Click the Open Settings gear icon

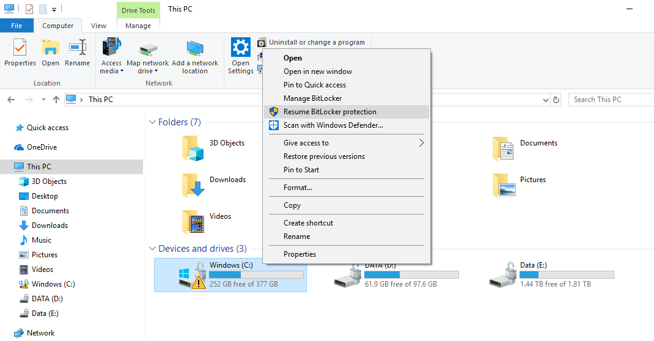pos(241,47)
